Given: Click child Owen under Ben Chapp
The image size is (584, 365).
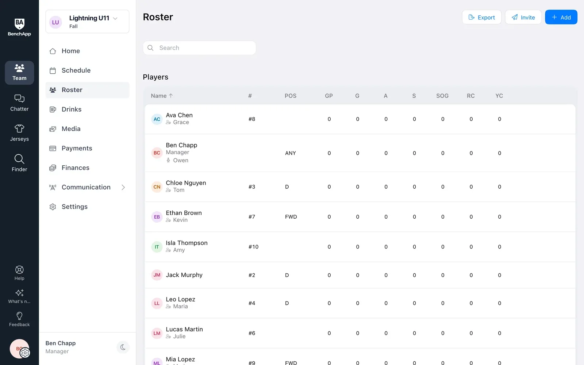Looking at the screenshot, I should click(181, 160).
